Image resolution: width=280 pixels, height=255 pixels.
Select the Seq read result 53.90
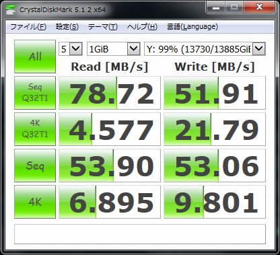[110, 166]
